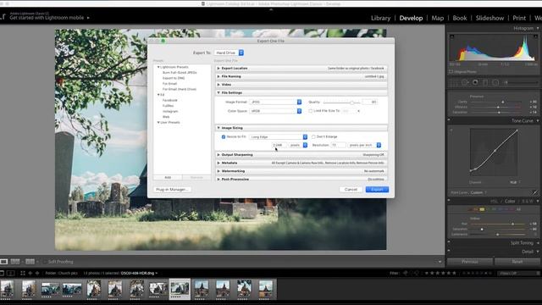Switch to Slideshow module
The width and height of the screenshot is (542, 305).
tap(489, 18)
